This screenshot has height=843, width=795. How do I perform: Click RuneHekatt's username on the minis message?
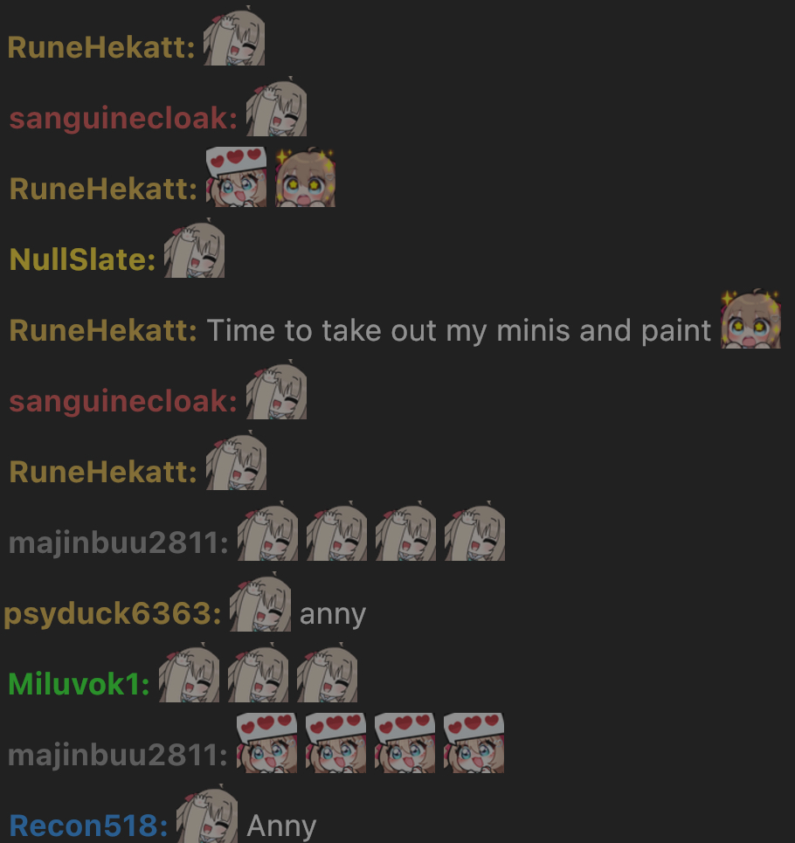click(x=103, y=330)
